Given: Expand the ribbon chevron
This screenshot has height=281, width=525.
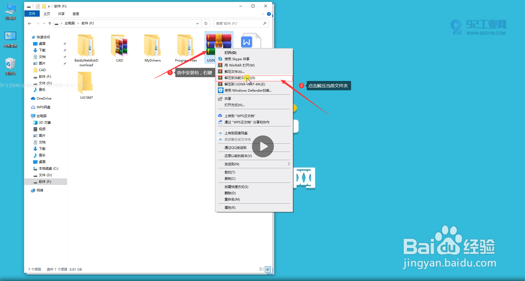Looking at the screenshot, I should [x=263, y=14].
